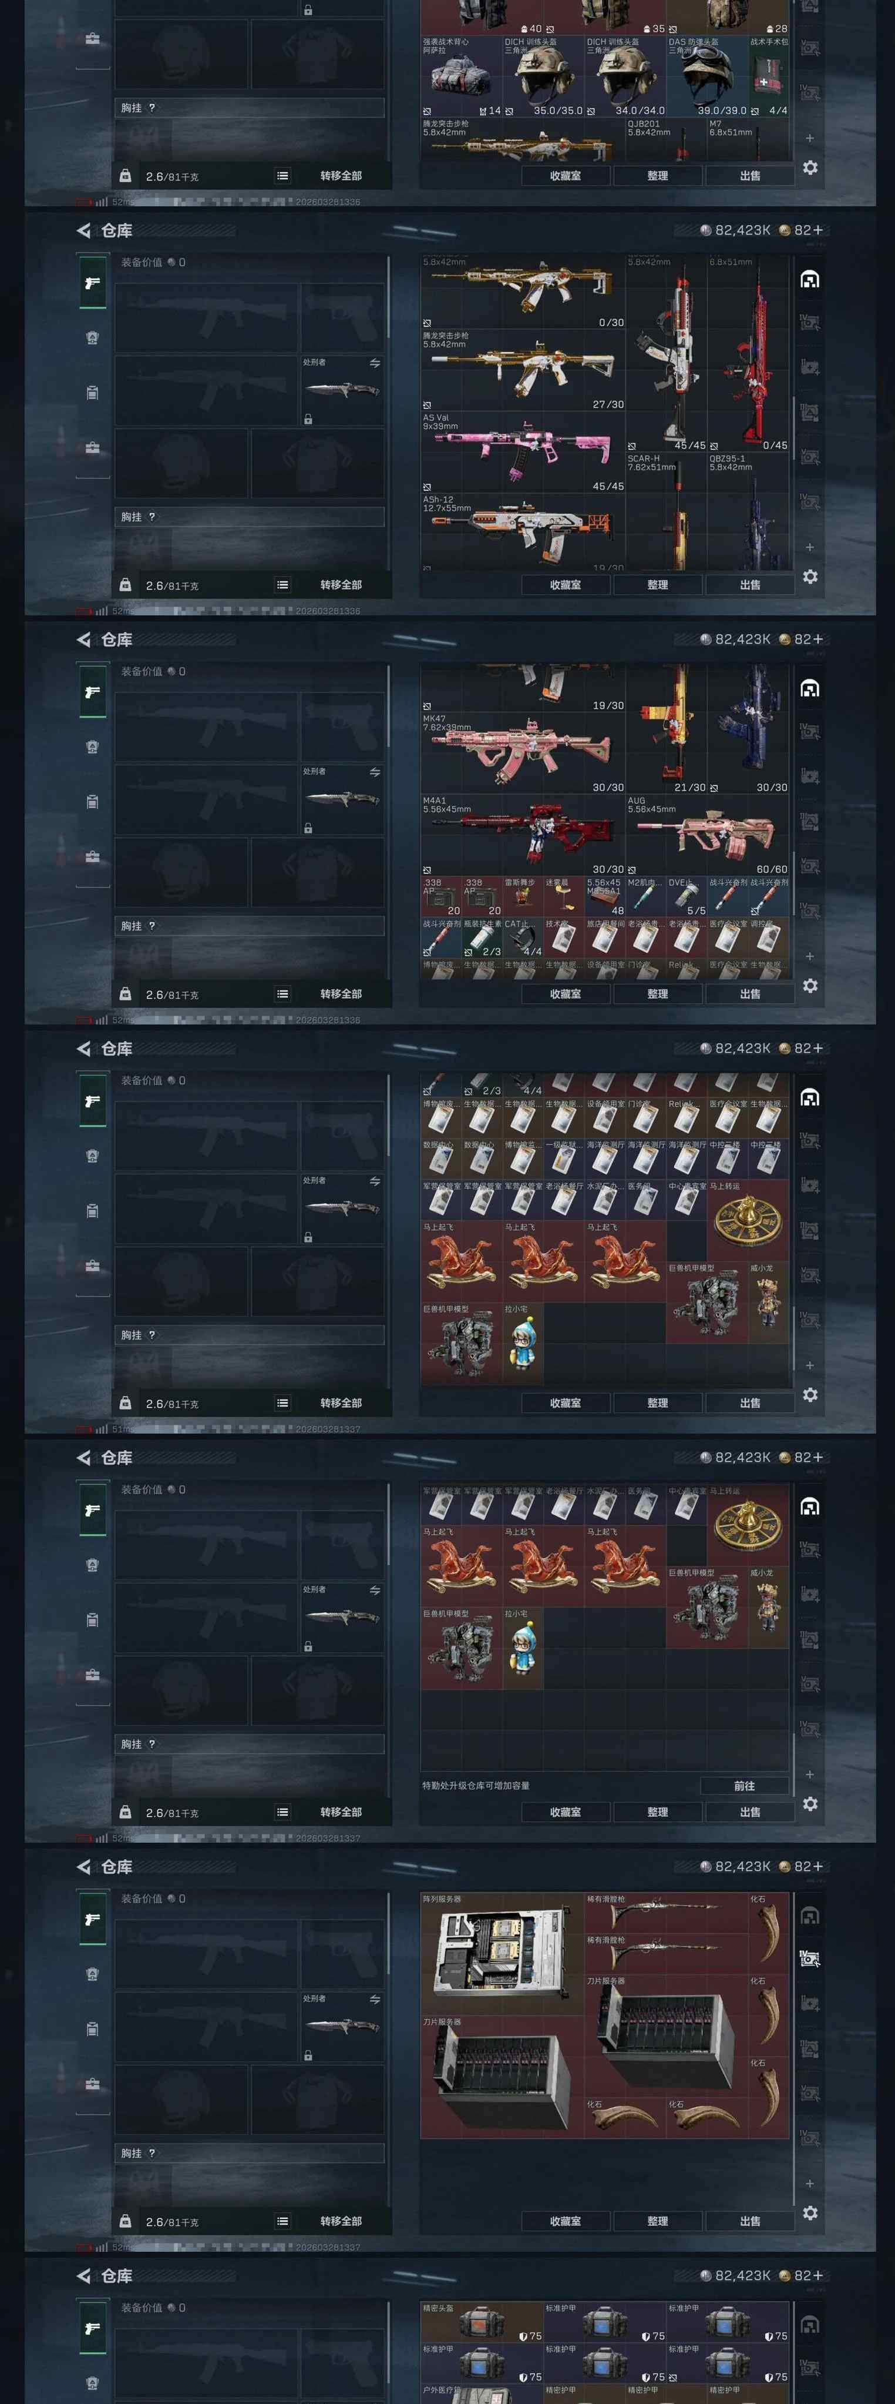The image size is (895, 2404).
Task: Select the ASh-12 12.7x55mm rifle
Action: (522, 532)
